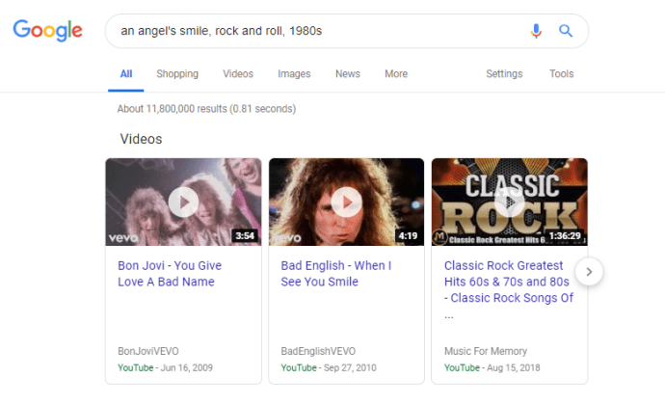Image resolution: width=665 pixels, height=405 pixels.
Task: Click the BonJoviVEVO channel name
Action: (x=148, y=352)
